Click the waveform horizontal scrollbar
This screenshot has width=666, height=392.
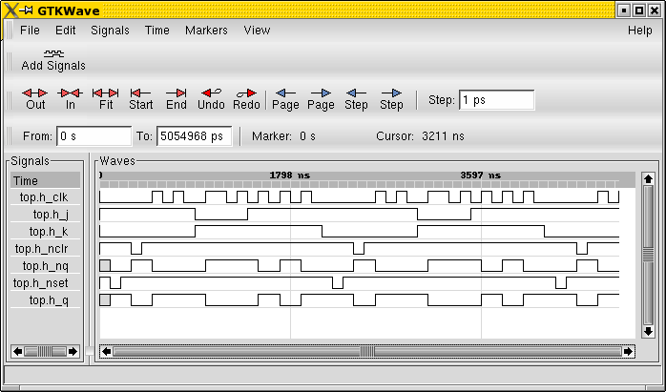tap(367, 351)
